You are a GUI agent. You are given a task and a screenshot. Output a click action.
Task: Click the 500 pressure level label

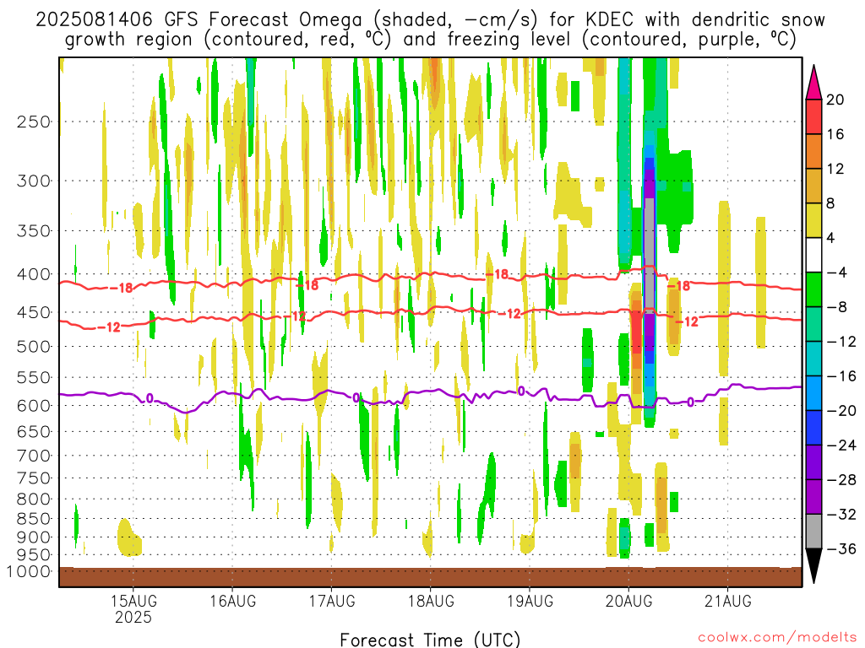[34, 347]
